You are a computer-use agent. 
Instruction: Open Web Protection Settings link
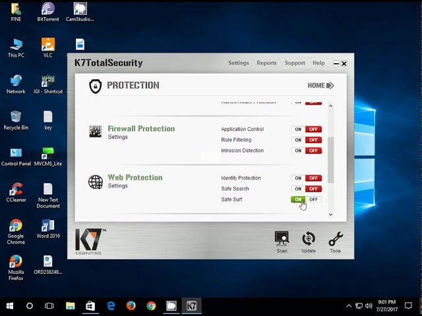(117, 186)
